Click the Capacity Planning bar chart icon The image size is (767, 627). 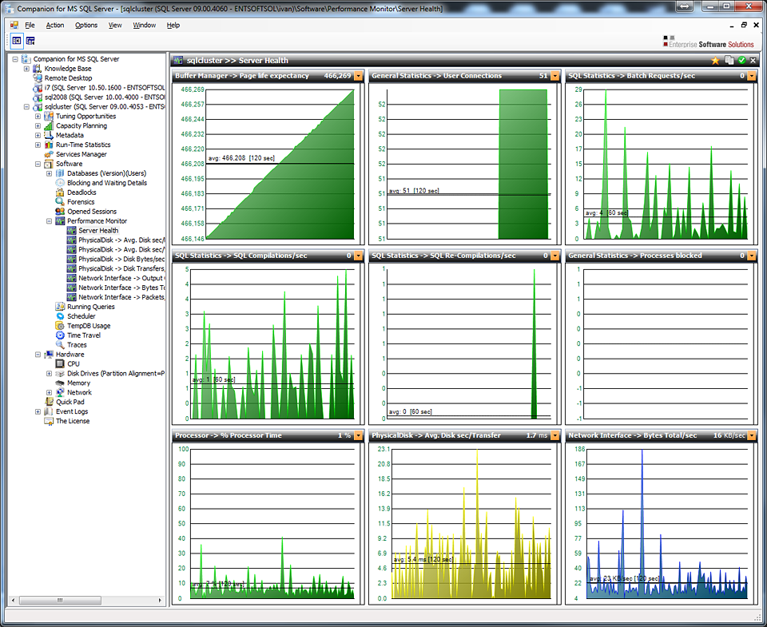(x=49, y=125)
